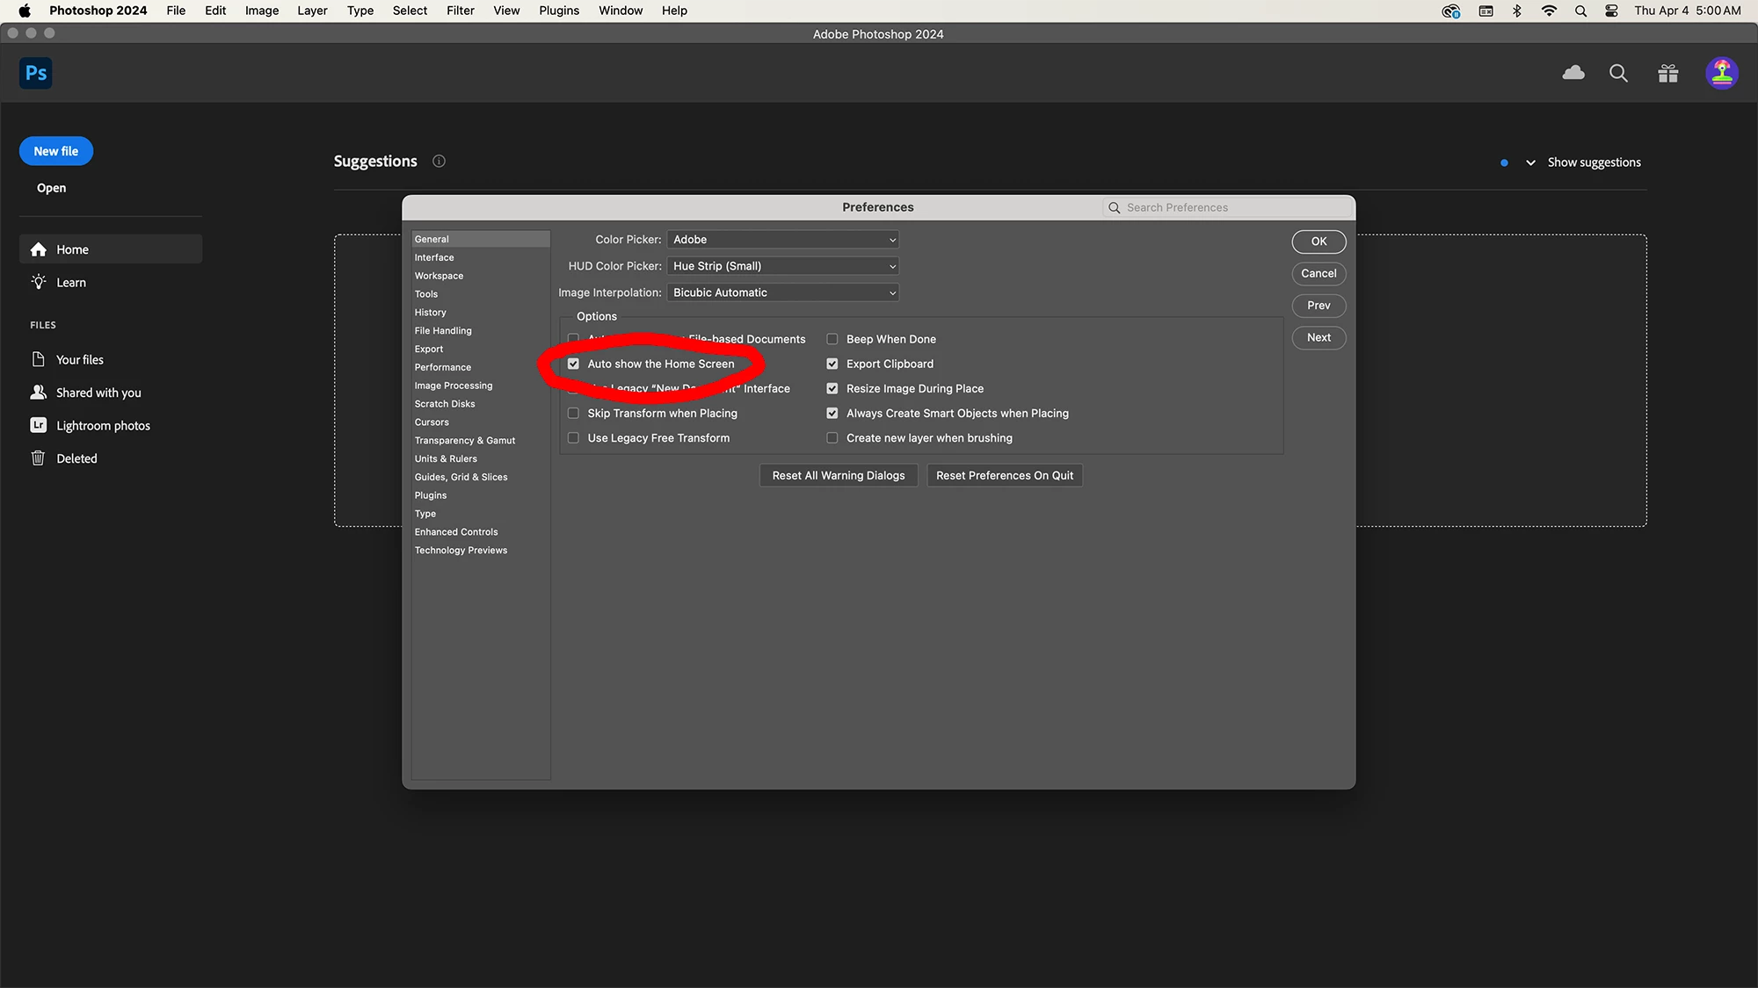Click the Photoshop Ps logo icon
The height and width of the screenshot is (988, 1758).
pos(36,73)
